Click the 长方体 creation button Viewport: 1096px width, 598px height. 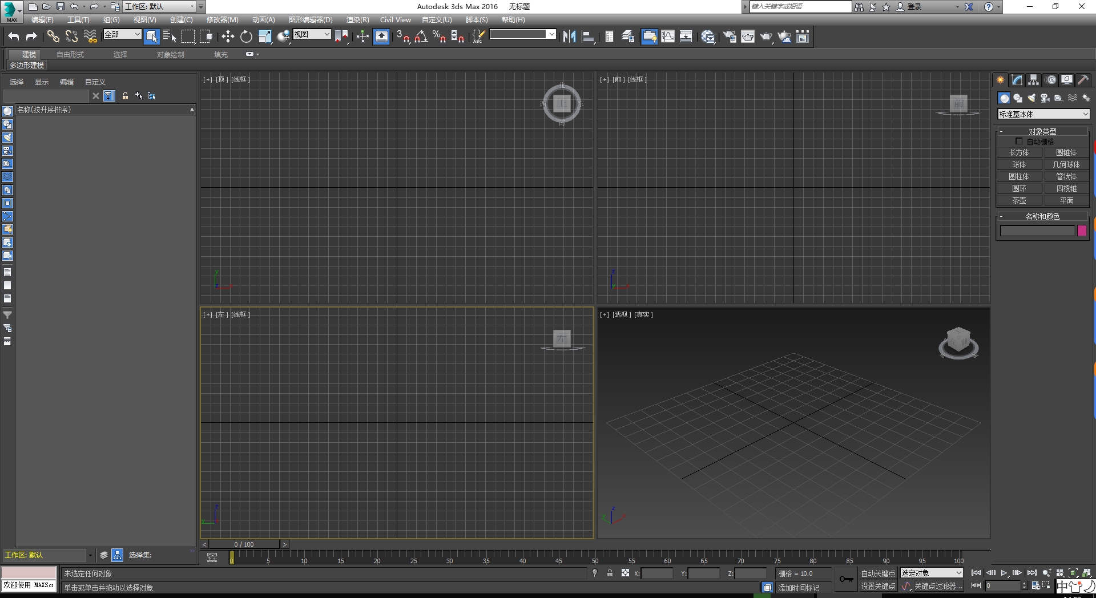[1020, 152]
